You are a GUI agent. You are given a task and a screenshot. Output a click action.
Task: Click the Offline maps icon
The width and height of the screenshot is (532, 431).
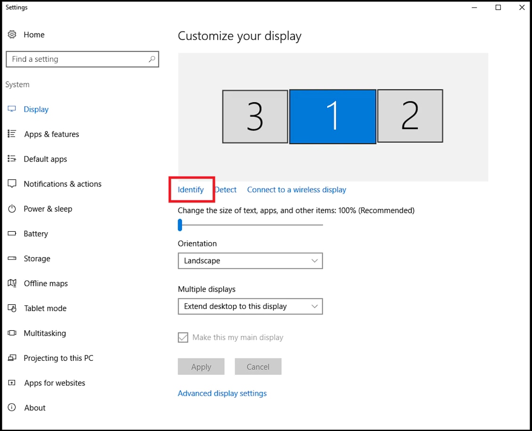tap(12, 283)
